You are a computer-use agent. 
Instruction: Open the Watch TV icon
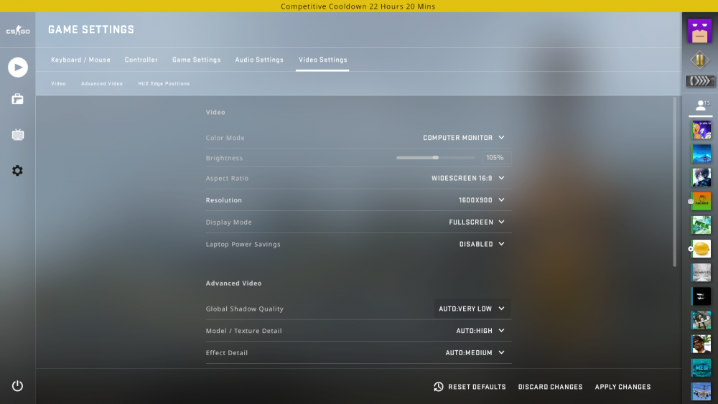click(18, 135)
